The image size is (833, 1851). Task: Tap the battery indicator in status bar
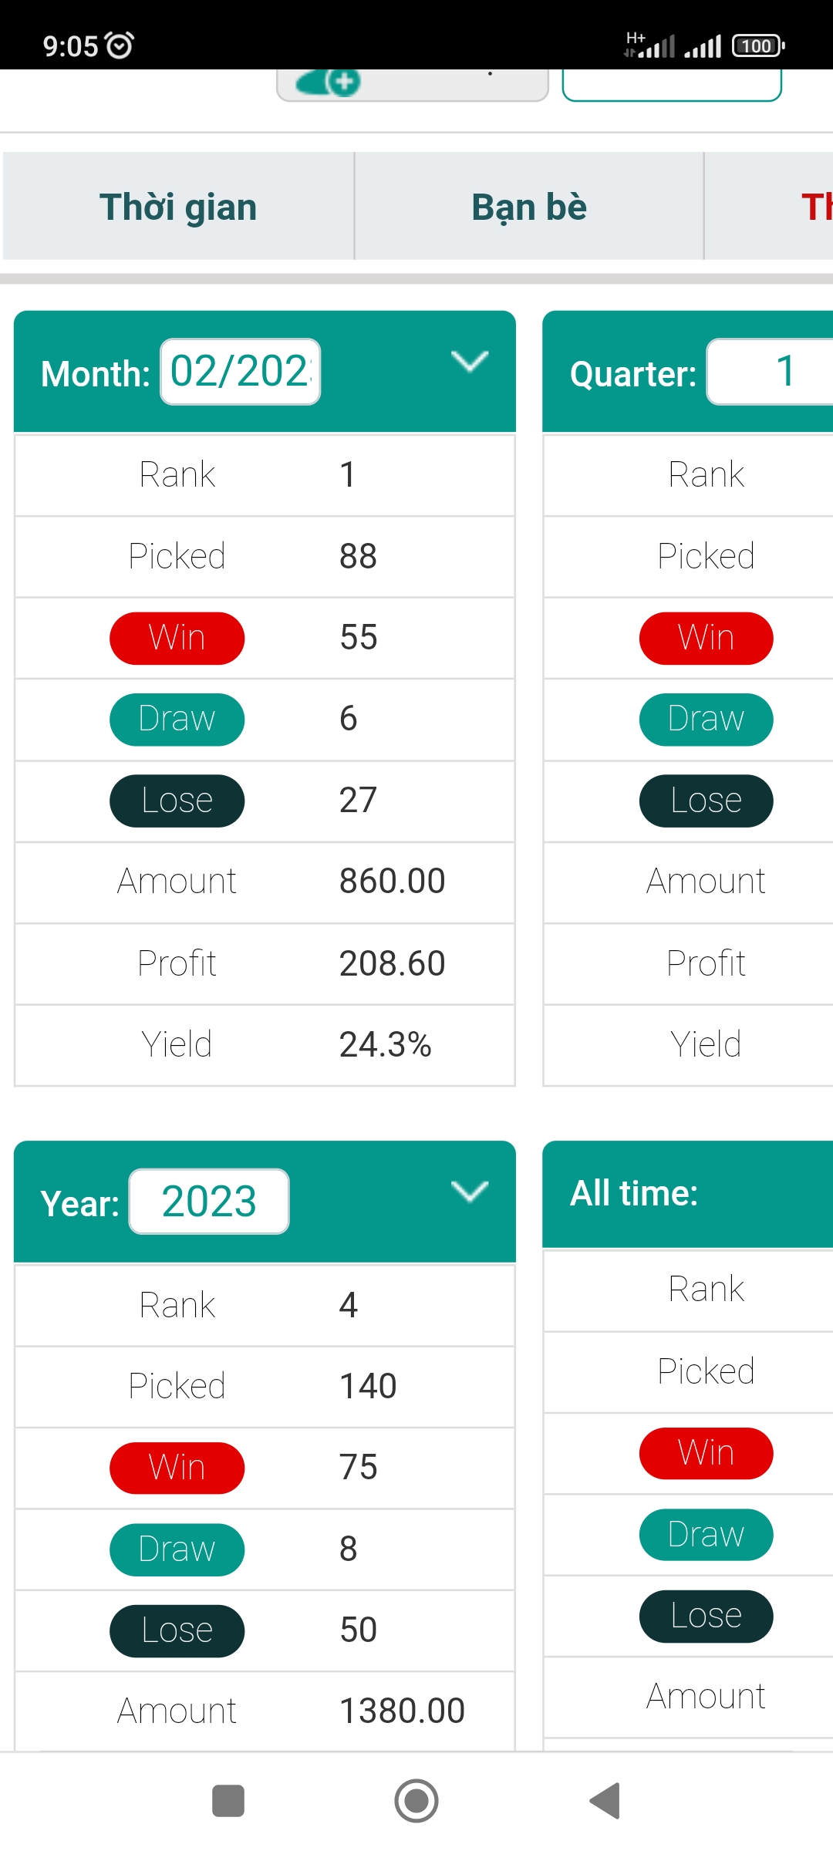758,46
